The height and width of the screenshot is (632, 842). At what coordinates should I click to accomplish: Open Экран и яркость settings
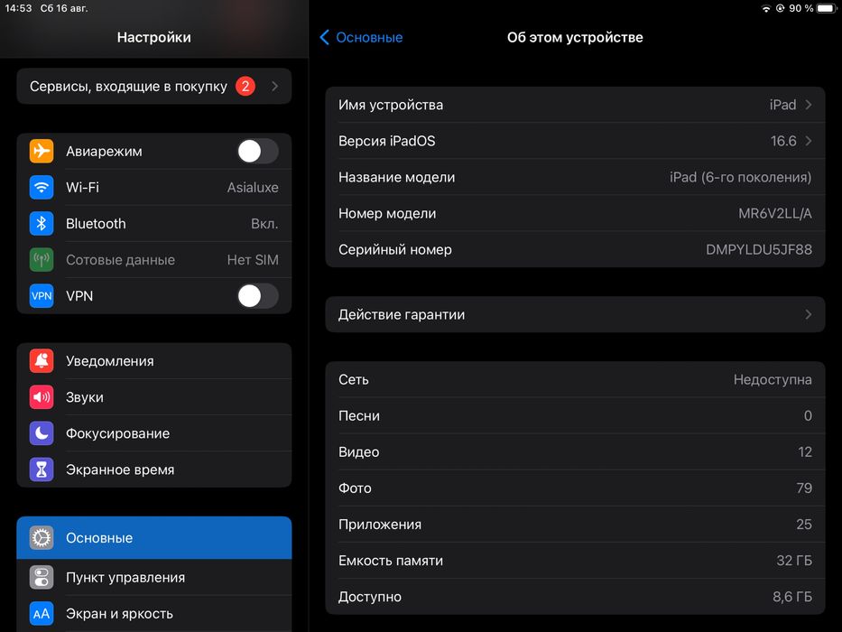tap(154, 613)
